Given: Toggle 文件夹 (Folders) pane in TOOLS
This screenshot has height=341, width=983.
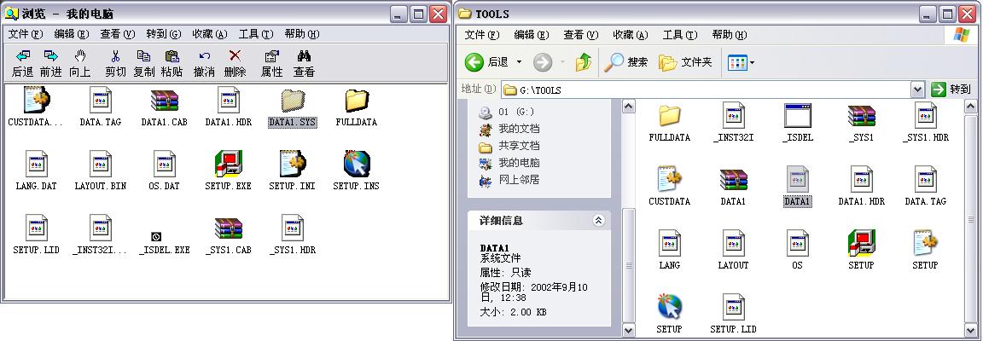Looking at the screenshot, I should (684, 62).
